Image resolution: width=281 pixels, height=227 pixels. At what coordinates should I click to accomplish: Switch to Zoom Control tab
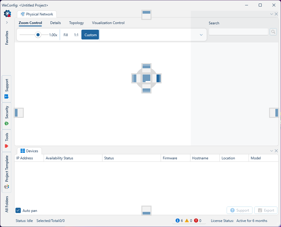30,23
